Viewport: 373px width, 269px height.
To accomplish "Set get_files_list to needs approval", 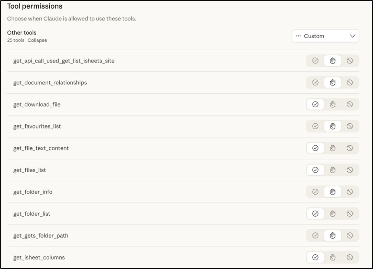I will [x=333, y=170].
